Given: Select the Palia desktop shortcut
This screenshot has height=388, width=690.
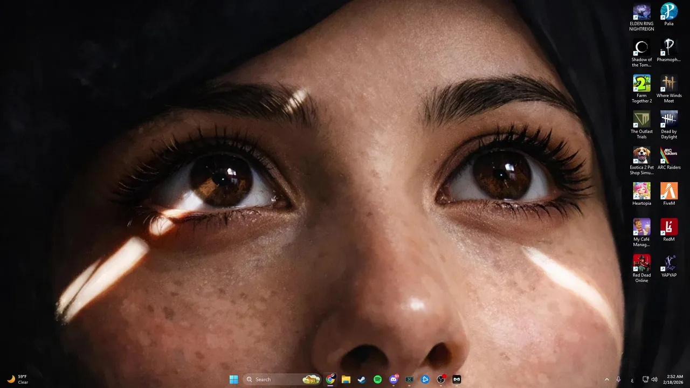Looking at the screenshot, I should click(669, 15).
